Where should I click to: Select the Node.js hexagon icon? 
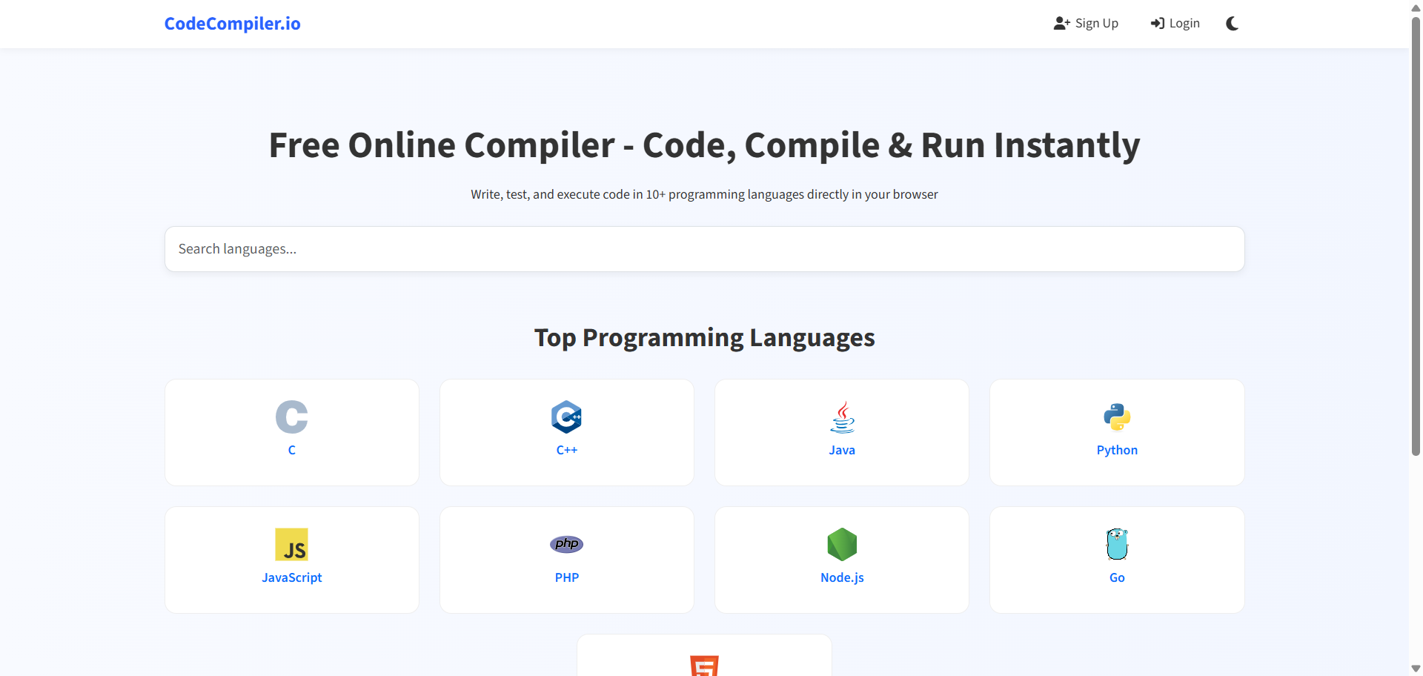tap(841, 544)
